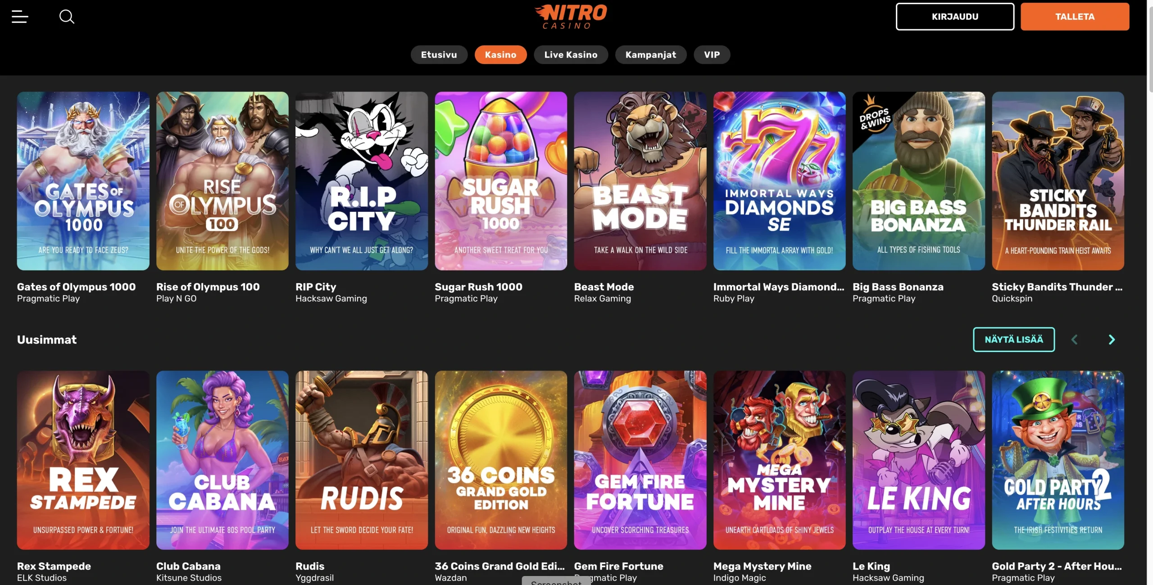
Task: Switch to the Kasino tab
Action: point(500,55)
